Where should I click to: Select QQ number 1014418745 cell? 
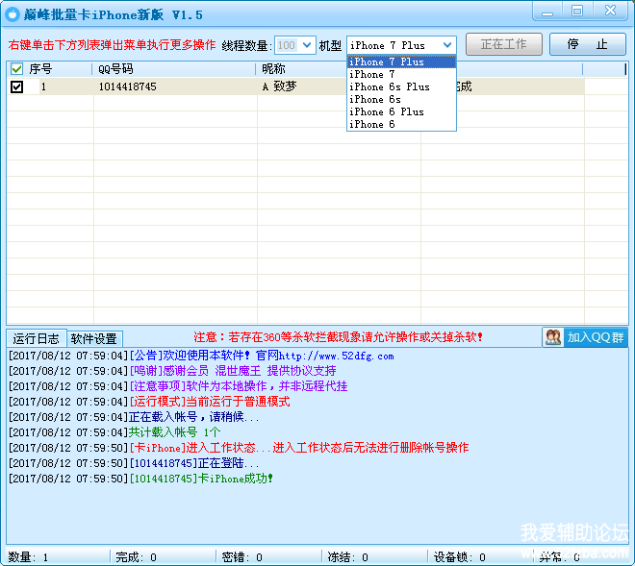click(175, 86)
